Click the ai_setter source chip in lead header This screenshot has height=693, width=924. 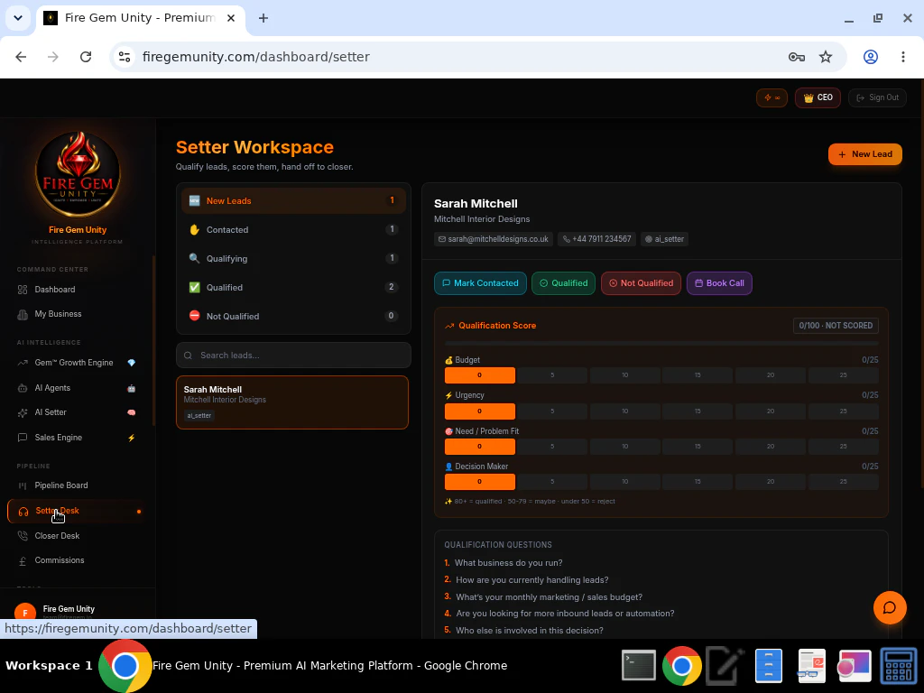click(664, 239)
